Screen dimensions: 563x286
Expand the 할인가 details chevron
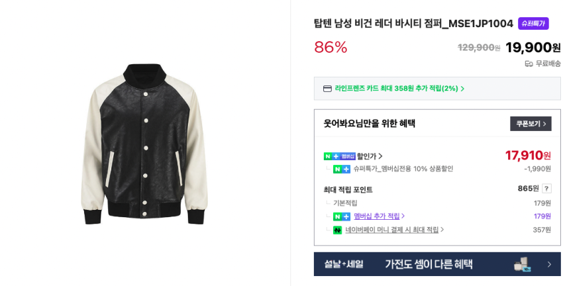[x=380, y=156]
